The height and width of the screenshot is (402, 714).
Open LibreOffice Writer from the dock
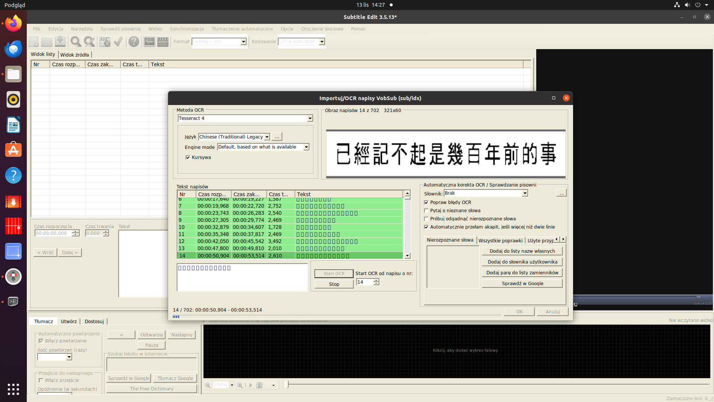coord(13,125)
